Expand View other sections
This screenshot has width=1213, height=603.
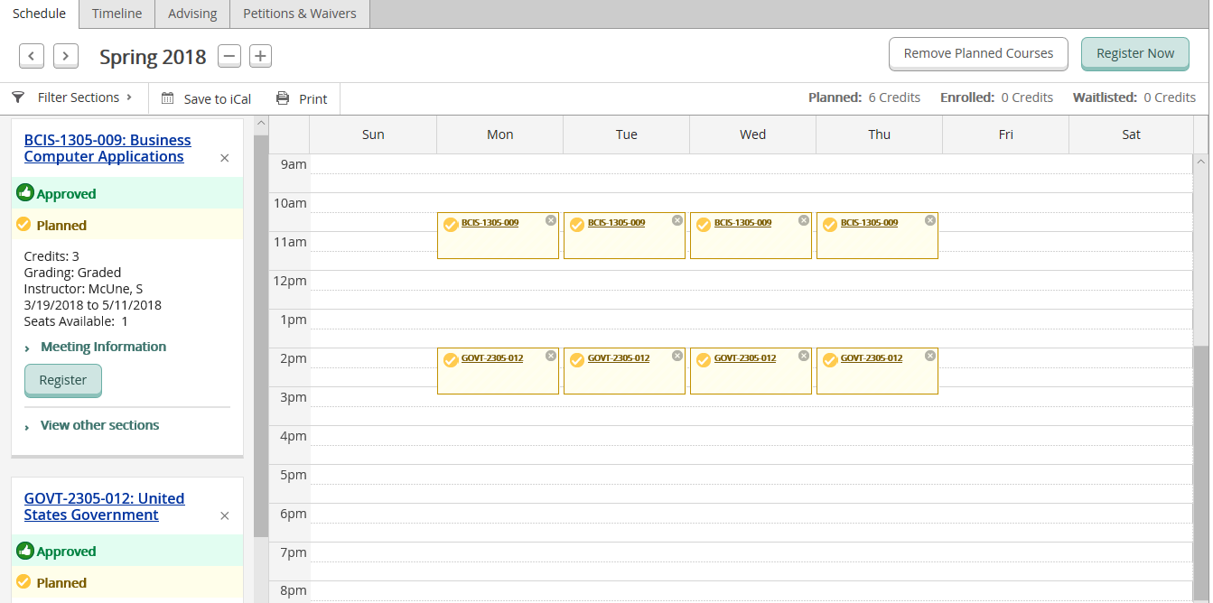[x=92, y=425]
